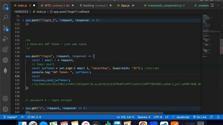This screenshot has width=223, height=125.
Task: Expand folded code at line 72
Action: 23,20
